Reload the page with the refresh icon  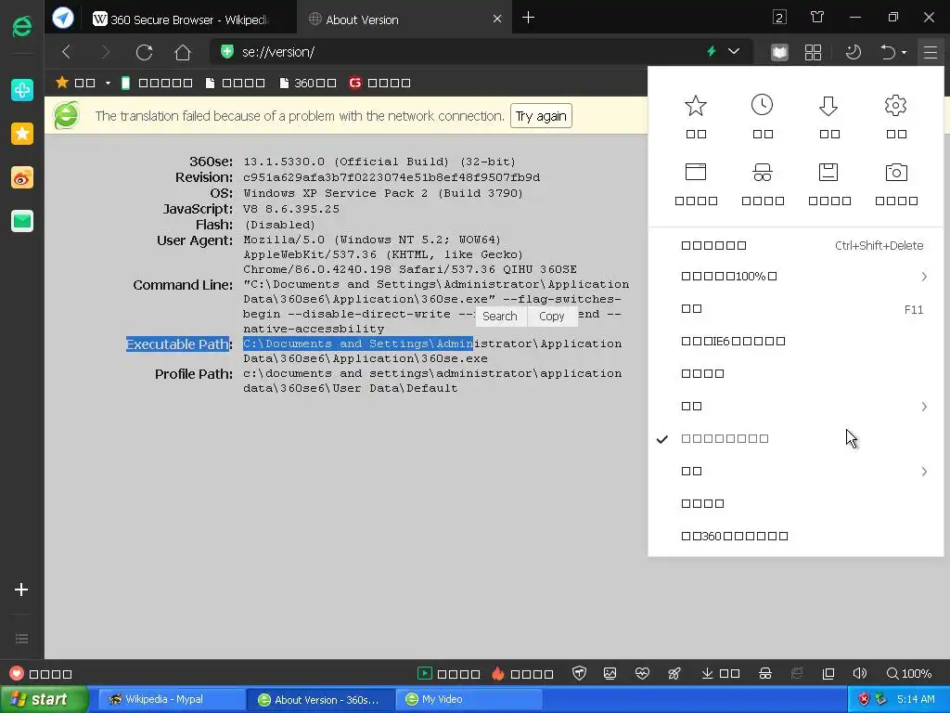[144, 52]
